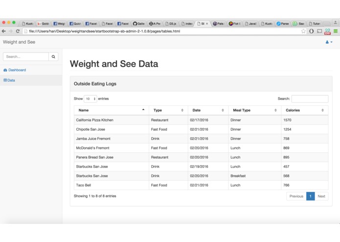Click the Weight and See Data heading

pos(114,64)
